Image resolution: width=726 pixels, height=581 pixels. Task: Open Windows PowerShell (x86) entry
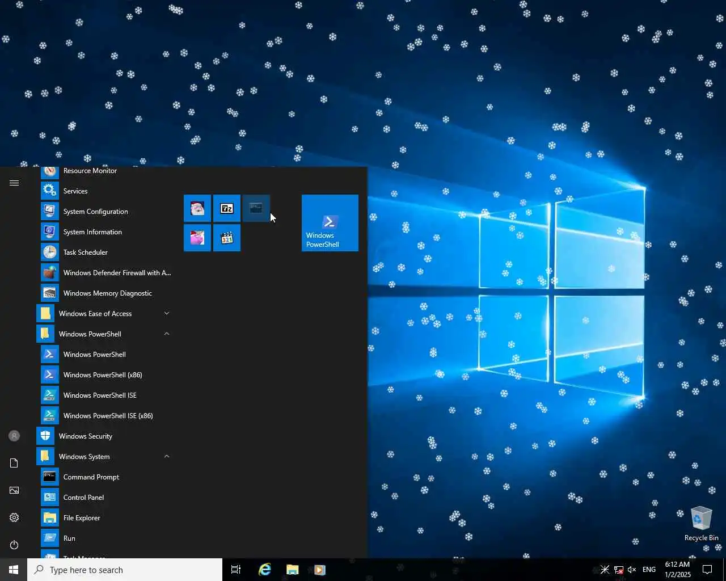pyautogui.click(x=105, y=374)
